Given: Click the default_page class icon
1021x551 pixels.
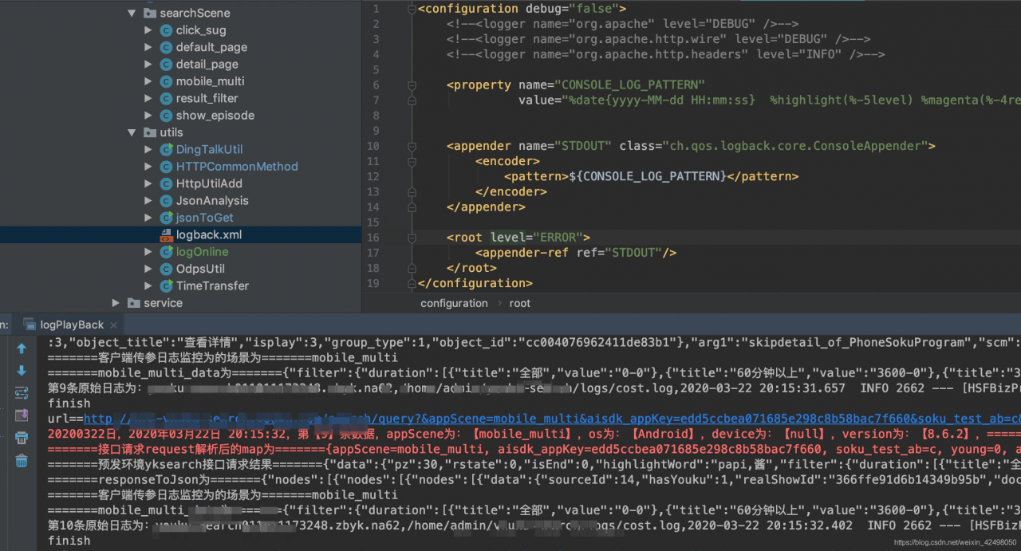Looking at the screenshot, I should pyautogui.click(x=166, y=47).
